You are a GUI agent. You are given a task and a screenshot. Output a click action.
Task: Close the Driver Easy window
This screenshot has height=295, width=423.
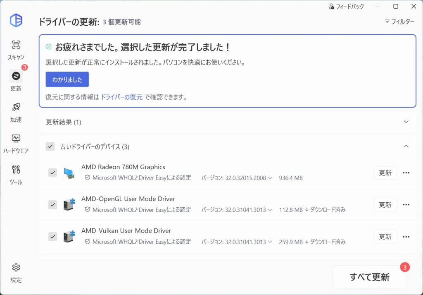pyautogui.click(x=413, y=6)
